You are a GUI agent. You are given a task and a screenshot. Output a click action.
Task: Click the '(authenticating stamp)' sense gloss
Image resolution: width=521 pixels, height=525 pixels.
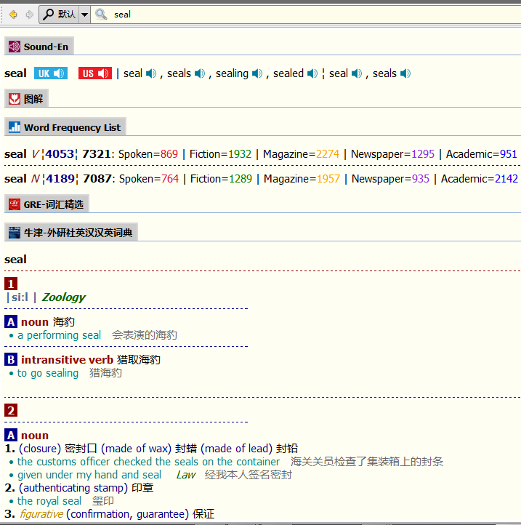[x=73, y=488]
